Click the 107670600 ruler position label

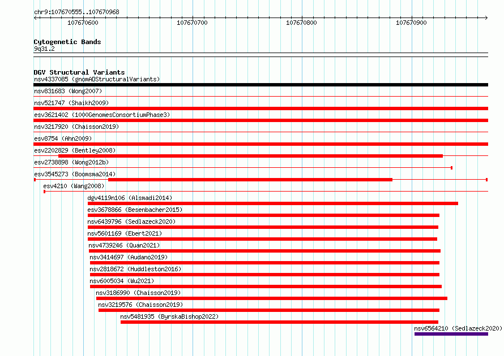coord(83,23)
